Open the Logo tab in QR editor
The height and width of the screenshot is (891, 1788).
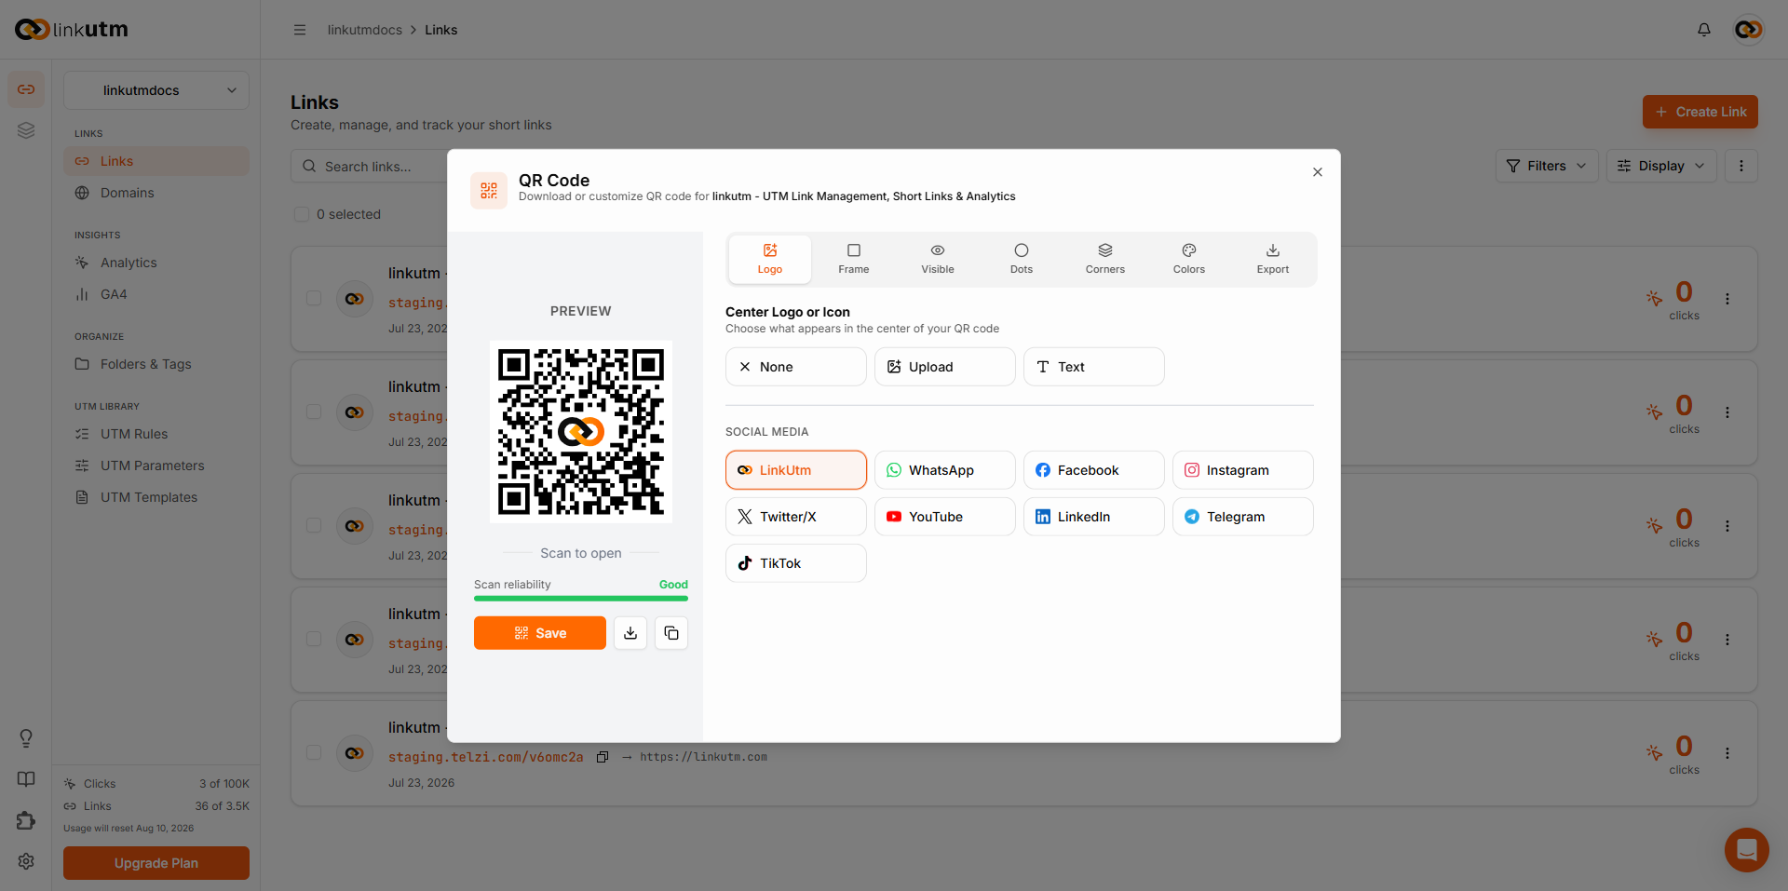[x=770, y=259]
